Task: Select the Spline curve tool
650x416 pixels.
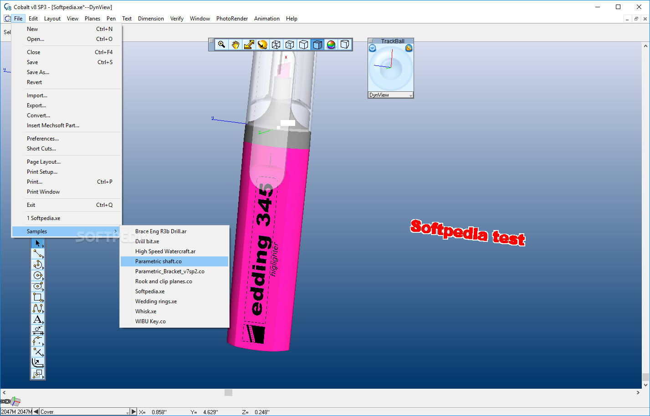Action: 38,308
